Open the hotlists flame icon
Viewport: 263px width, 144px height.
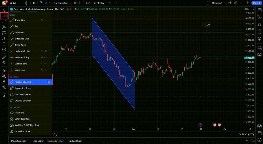[259, 31]
